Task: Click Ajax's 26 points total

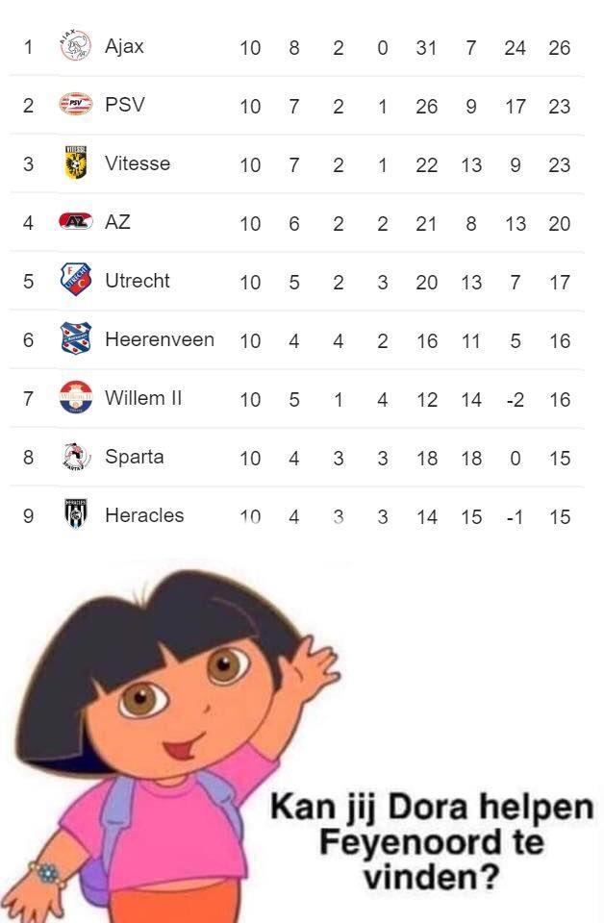Action: [x=559, y=47]
